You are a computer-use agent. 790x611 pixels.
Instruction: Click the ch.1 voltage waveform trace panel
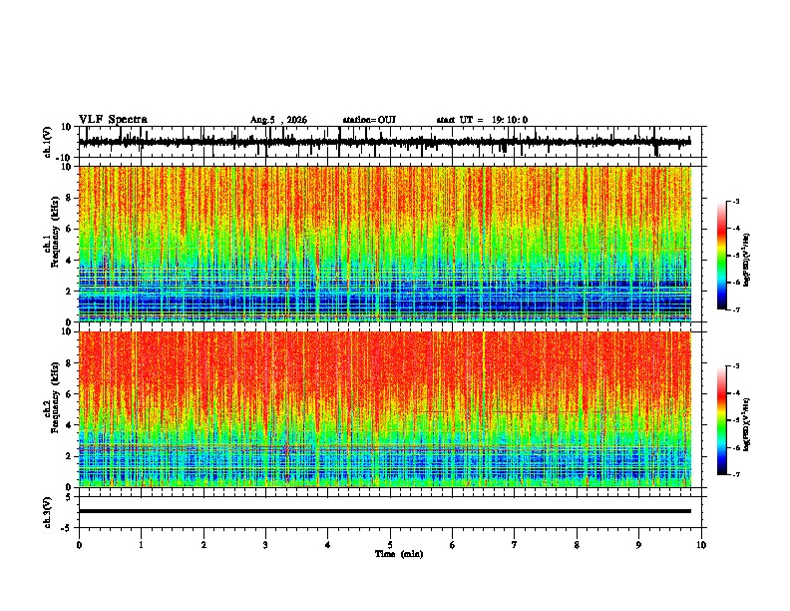[392, 142]
